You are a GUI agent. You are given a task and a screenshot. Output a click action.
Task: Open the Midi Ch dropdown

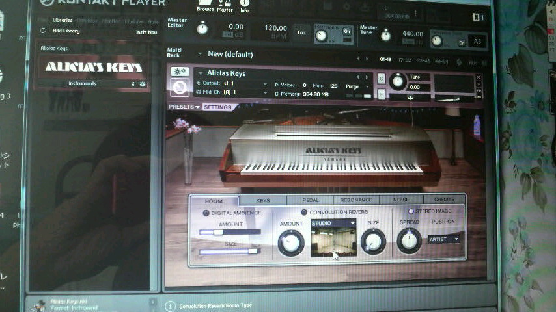265,93
